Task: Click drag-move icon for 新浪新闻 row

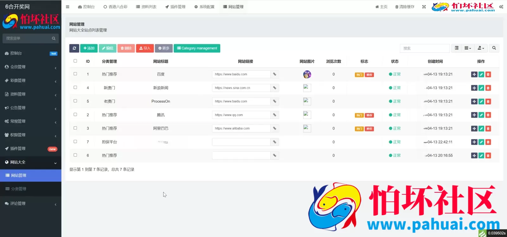Action: pyautogui.click(x=474, y=88)
